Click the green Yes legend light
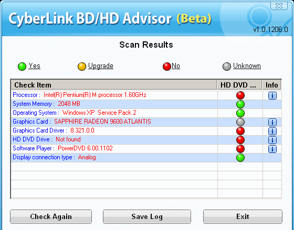This screenshot has height=230, width=294. [x=22, y=67]
